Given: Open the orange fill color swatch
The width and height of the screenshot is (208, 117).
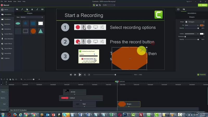Looking at the screenshot, I should [202, 25].
